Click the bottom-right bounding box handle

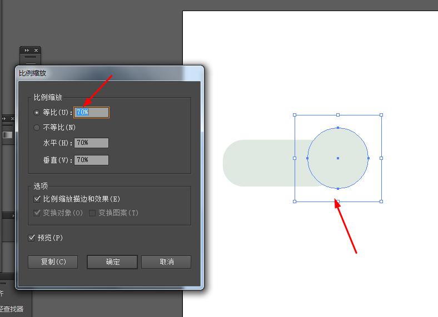coord(381,202)
